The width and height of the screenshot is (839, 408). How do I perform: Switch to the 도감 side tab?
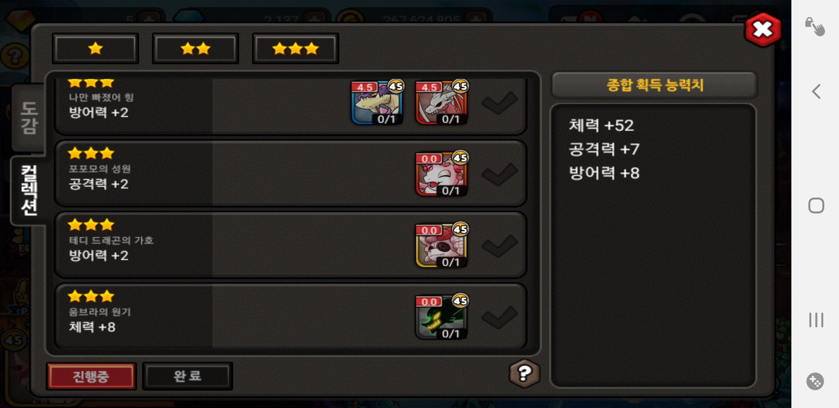click(x=29, y=118)
